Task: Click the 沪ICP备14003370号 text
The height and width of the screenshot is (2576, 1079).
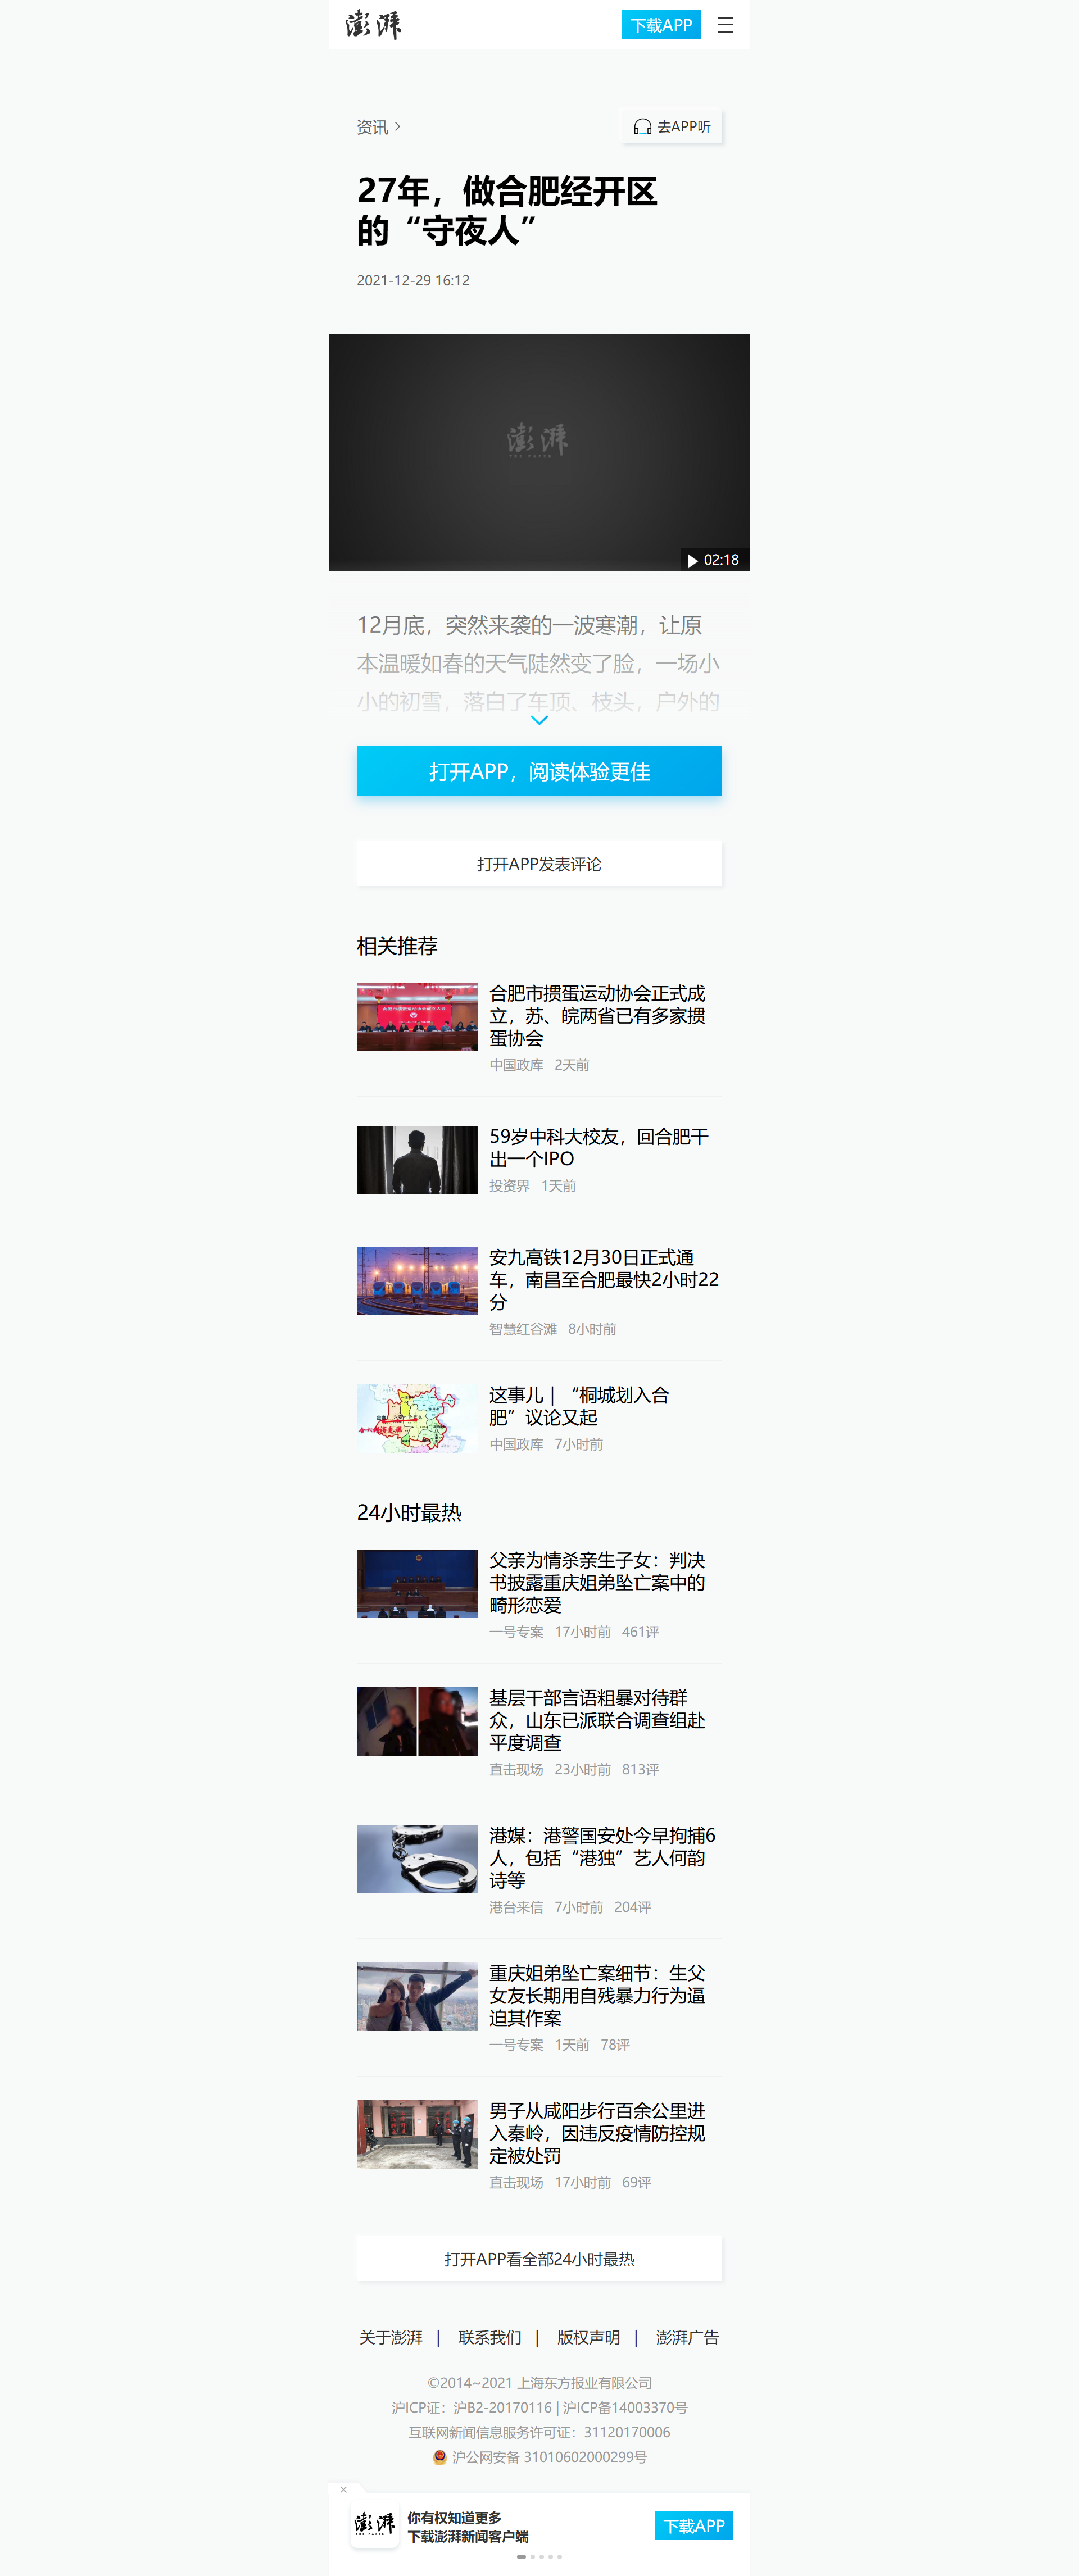Action: point(625,2407)
